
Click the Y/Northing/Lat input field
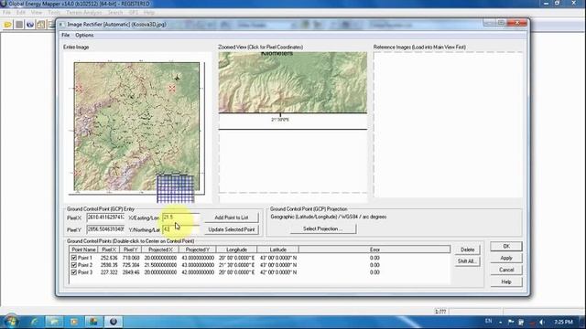(181, 229)
